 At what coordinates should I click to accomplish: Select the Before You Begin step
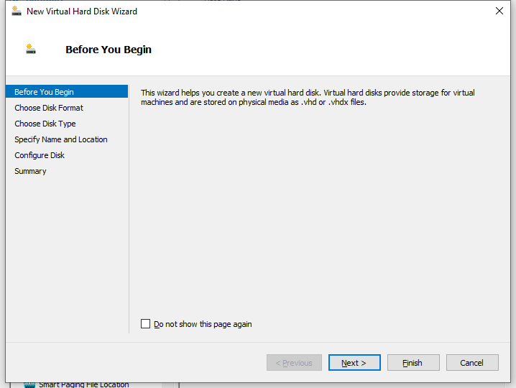[x=67, y=92]
